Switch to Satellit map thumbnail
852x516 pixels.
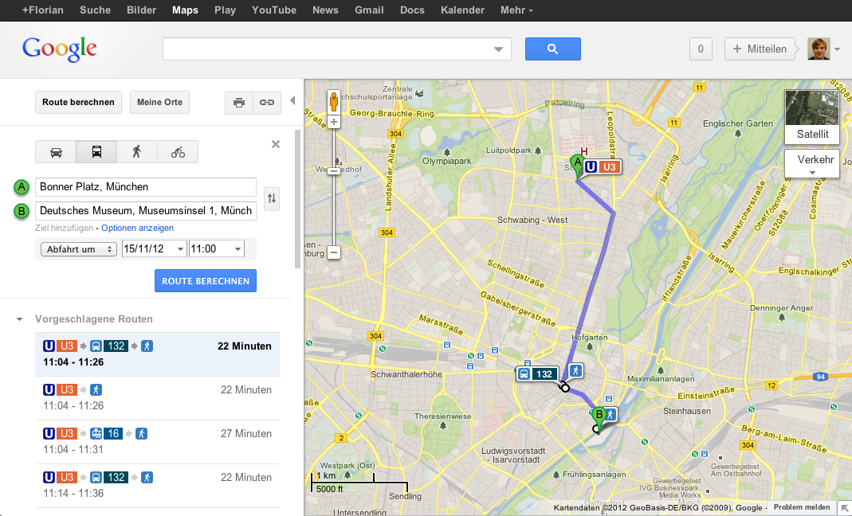tap(812, 116)
